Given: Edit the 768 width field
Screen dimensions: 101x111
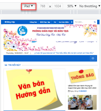Looking at the screenshot, I should [x=43, y=6].
